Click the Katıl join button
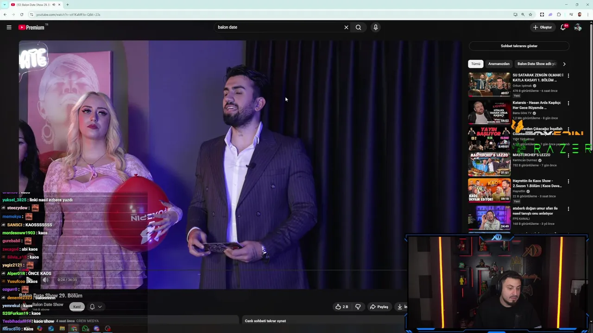 (x=77, y=307)
